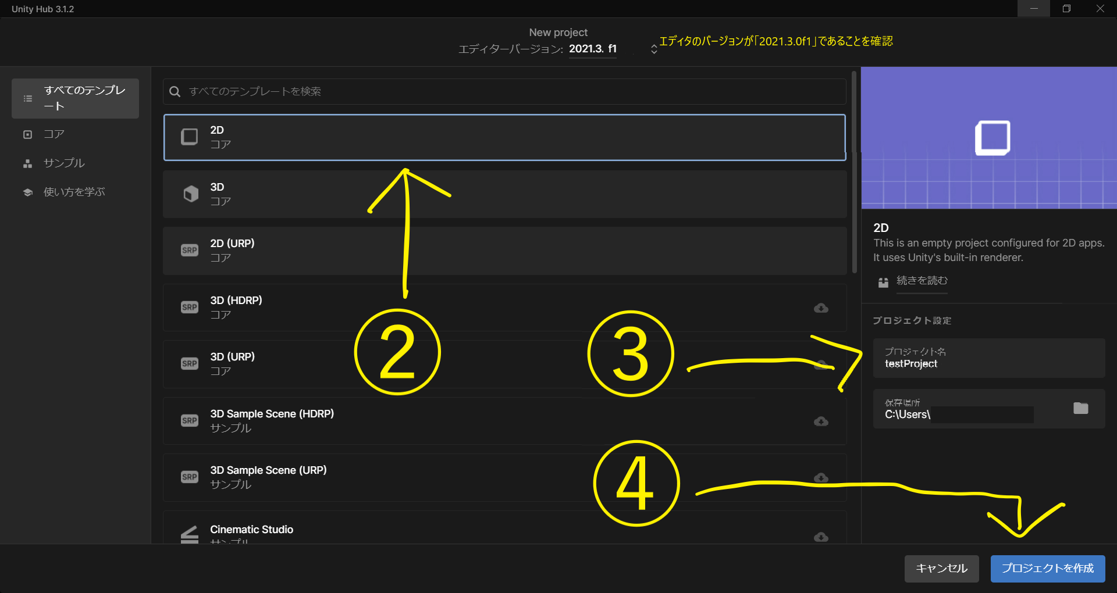Click the project name field testProject

988,358
